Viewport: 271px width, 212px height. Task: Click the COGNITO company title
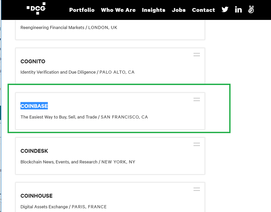point(33,61)
